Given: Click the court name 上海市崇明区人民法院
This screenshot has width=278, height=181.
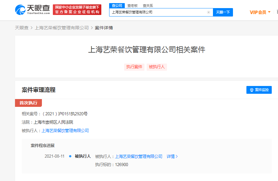Looking at the screenshot, I should click(53, 122).
